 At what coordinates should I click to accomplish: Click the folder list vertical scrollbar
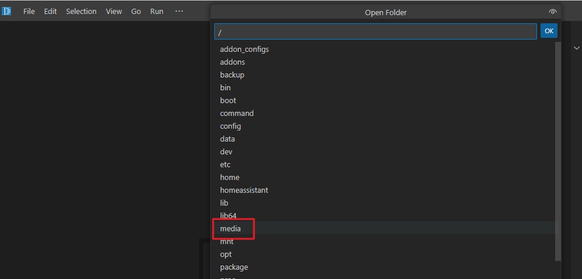(x=557, y=151)
